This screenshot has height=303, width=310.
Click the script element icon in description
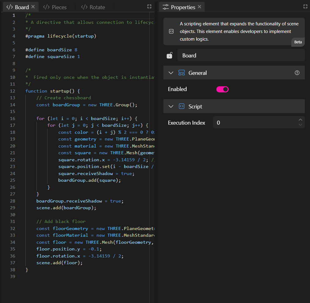pyautogui.click(x=171, y=31)
